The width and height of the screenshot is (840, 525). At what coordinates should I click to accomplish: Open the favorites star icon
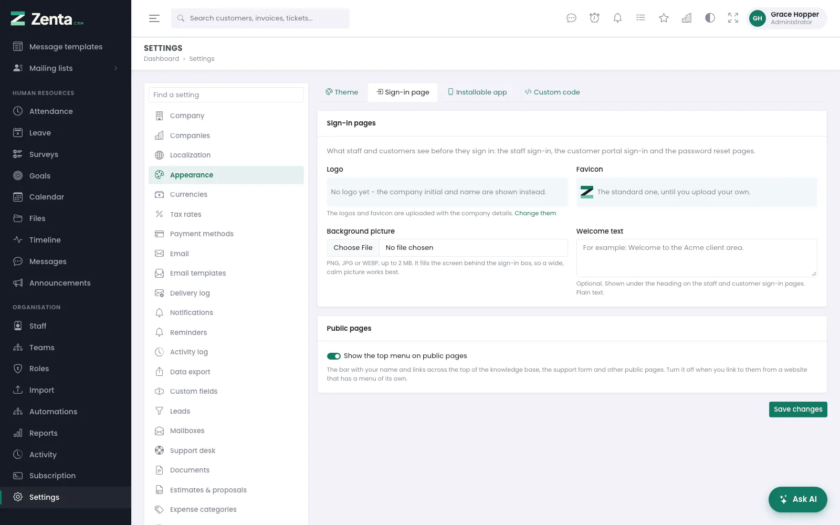(x=664, y=18)
